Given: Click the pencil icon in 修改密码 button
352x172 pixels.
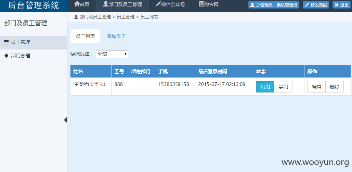Looking at the screenshot, I should (307, 5).
